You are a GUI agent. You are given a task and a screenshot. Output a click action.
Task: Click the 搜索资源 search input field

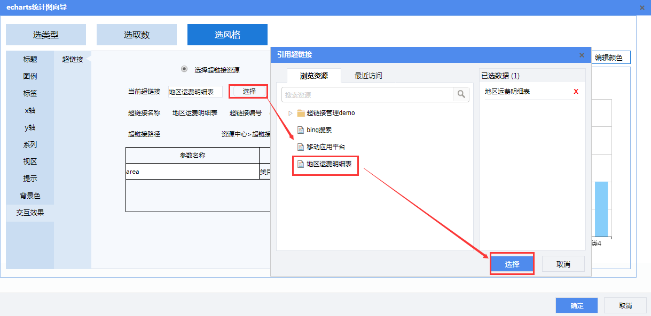[367, 95]
